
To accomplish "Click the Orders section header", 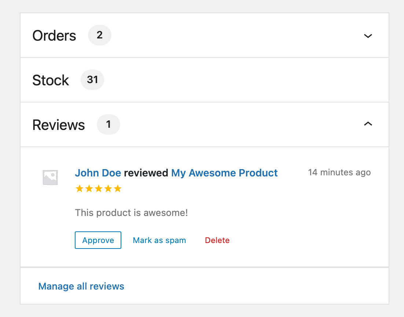I will 54,35.
